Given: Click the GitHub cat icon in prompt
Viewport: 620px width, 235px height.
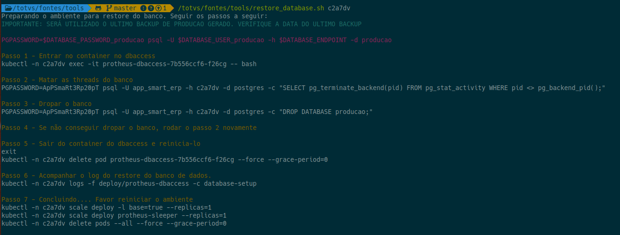Looking at the screenshot, I should (98, 8).
